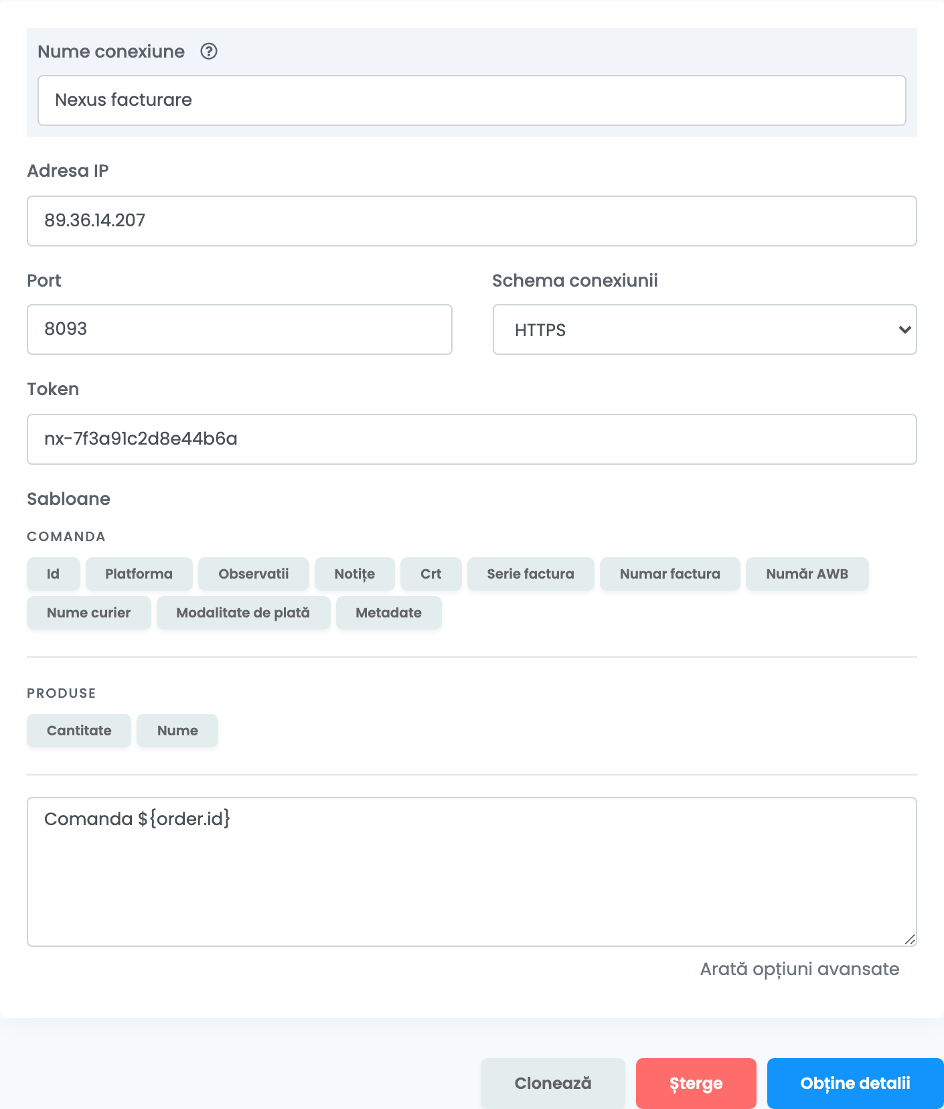The width and height of the screenshot is (944, 1109).
Task: Click the Nume conexiune label text
Action: coord(111,52)
